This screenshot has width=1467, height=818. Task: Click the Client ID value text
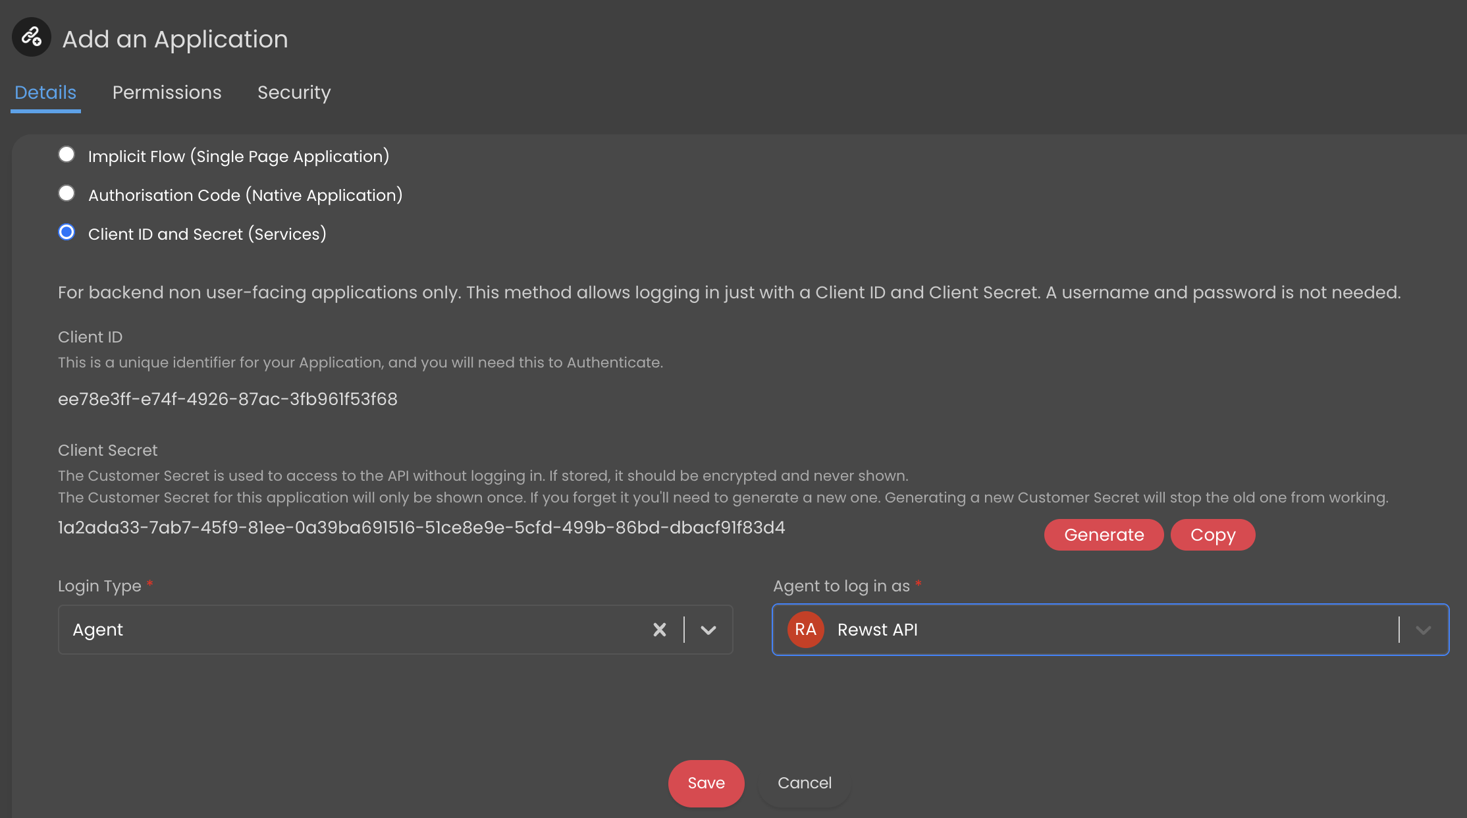(x=228, y=399)
